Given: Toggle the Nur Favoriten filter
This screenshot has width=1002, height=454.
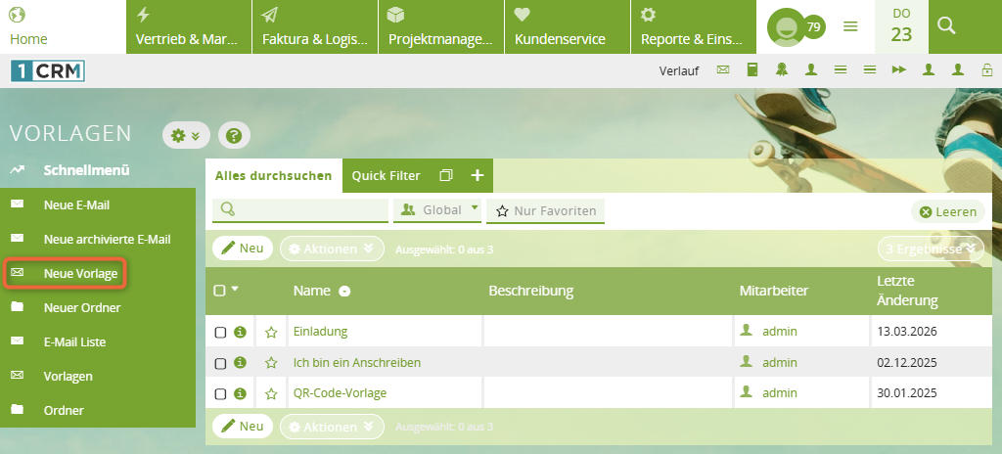Looking at the screenshot, I should click(x=545, y=210).
